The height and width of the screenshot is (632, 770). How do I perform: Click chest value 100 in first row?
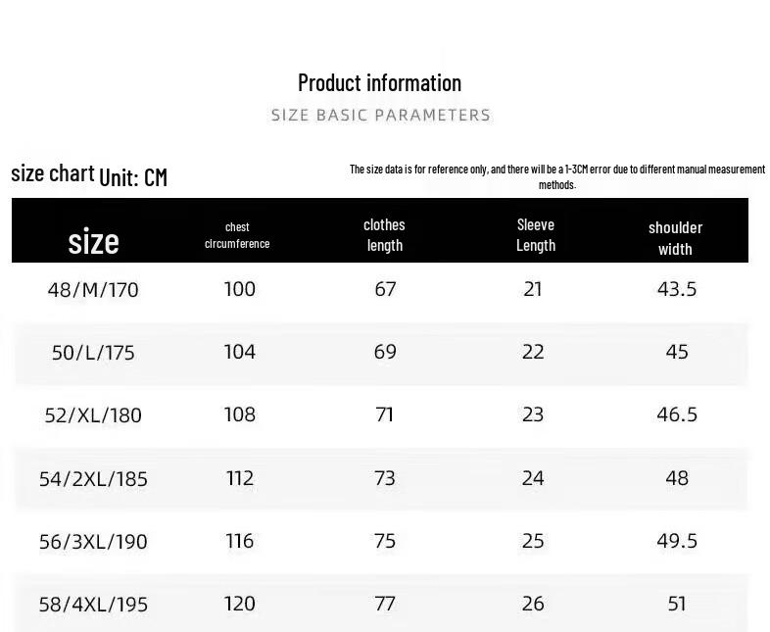(240, 289)
